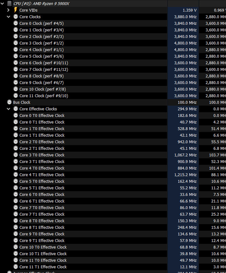Click the 0.969 V minimum Core VIDs value
Image resolution: width=226 pixels, height=273 pixels.
coord(220,10)
